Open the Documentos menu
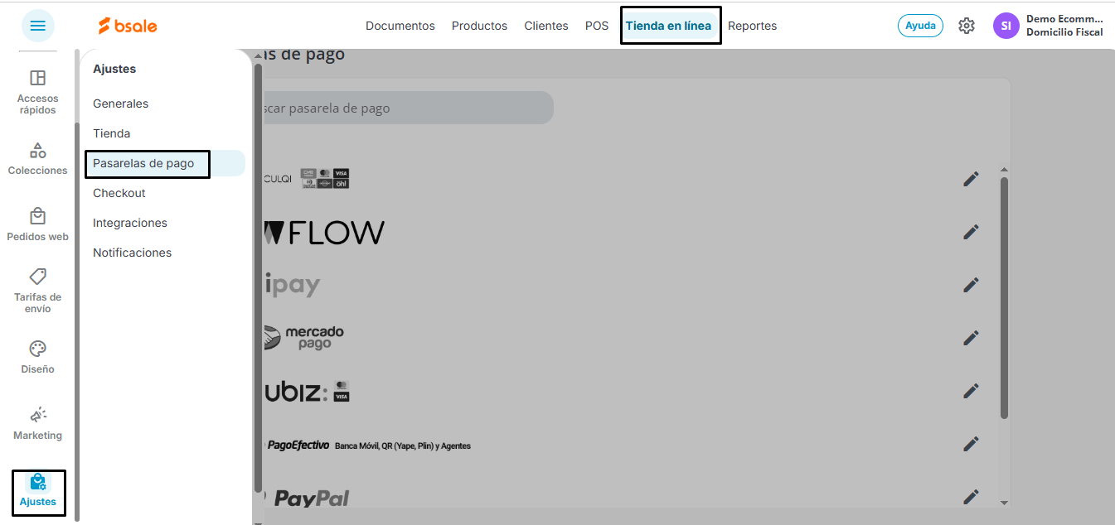1115x525 pixels. (x=400, y=26)
